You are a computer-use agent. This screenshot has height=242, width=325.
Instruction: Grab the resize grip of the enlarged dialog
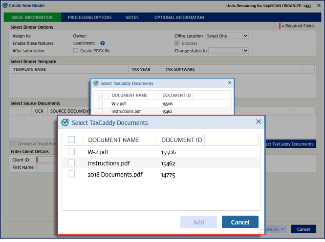pos(261,230)
